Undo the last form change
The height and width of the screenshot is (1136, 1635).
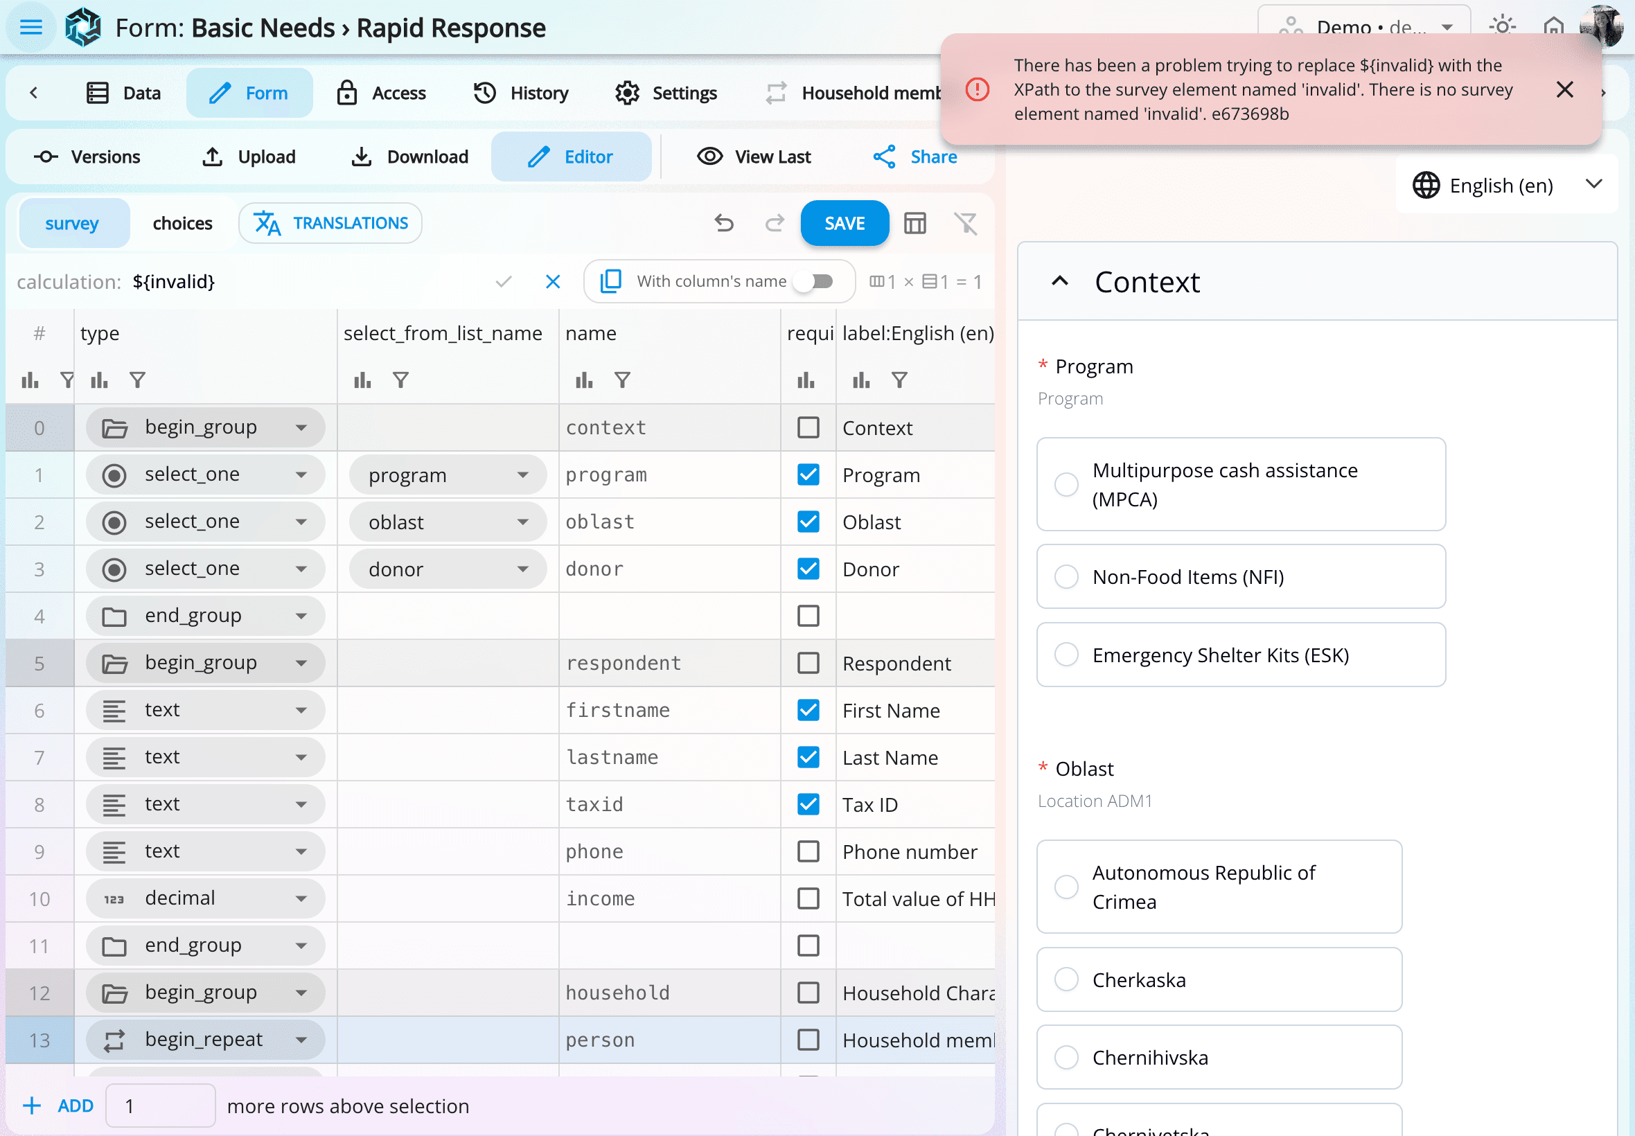click(724, 223)
